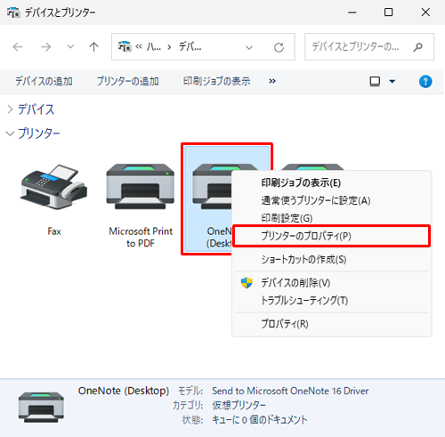Image resolution: width=445 pixels, height=437 pixels.
Task: Maximize the デバイスとプリンター window
Action: 388,12
